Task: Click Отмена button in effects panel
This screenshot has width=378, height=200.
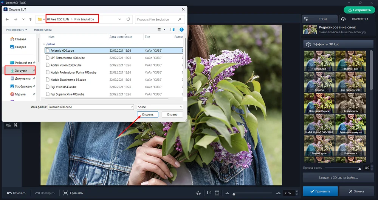Action: point(356,191)
